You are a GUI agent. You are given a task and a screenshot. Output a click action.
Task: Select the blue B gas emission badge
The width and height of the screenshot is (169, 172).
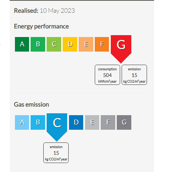38,122
